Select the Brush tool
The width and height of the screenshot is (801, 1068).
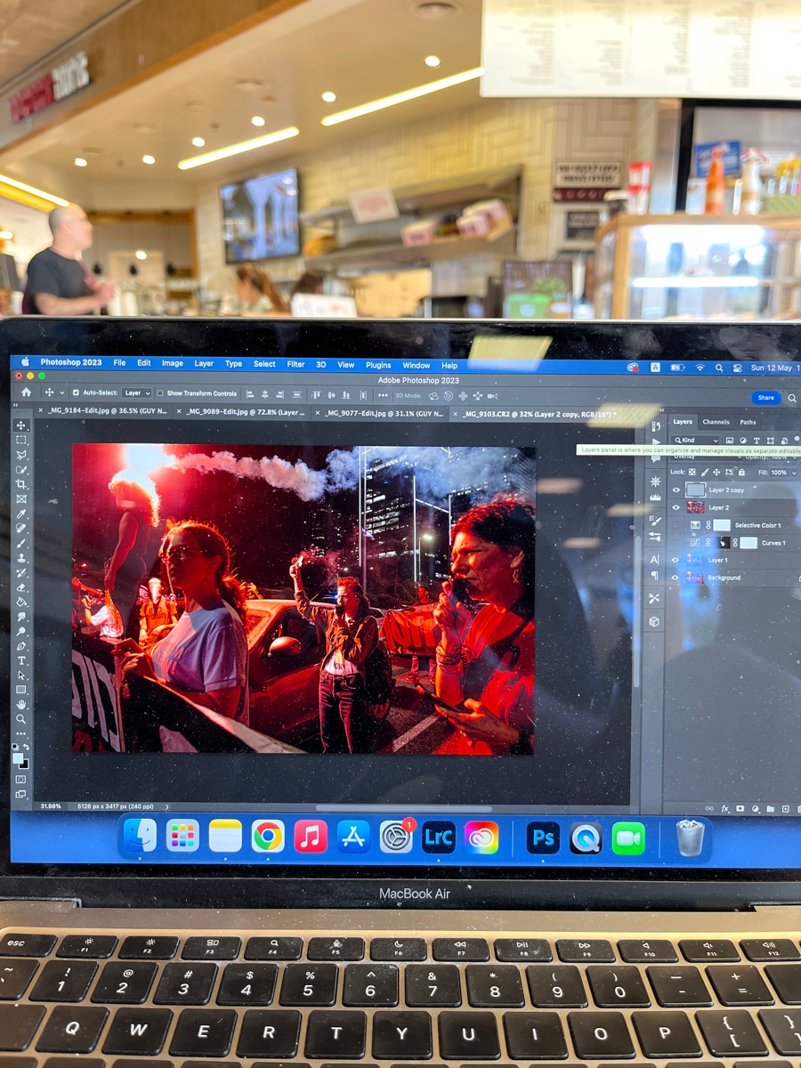click(21, 543)
